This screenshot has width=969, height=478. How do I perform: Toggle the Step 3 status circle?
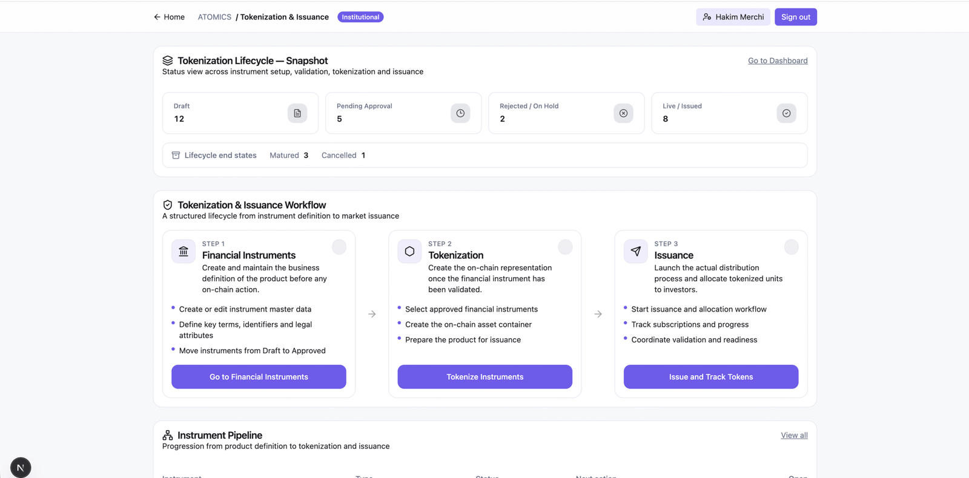[791, 247]
